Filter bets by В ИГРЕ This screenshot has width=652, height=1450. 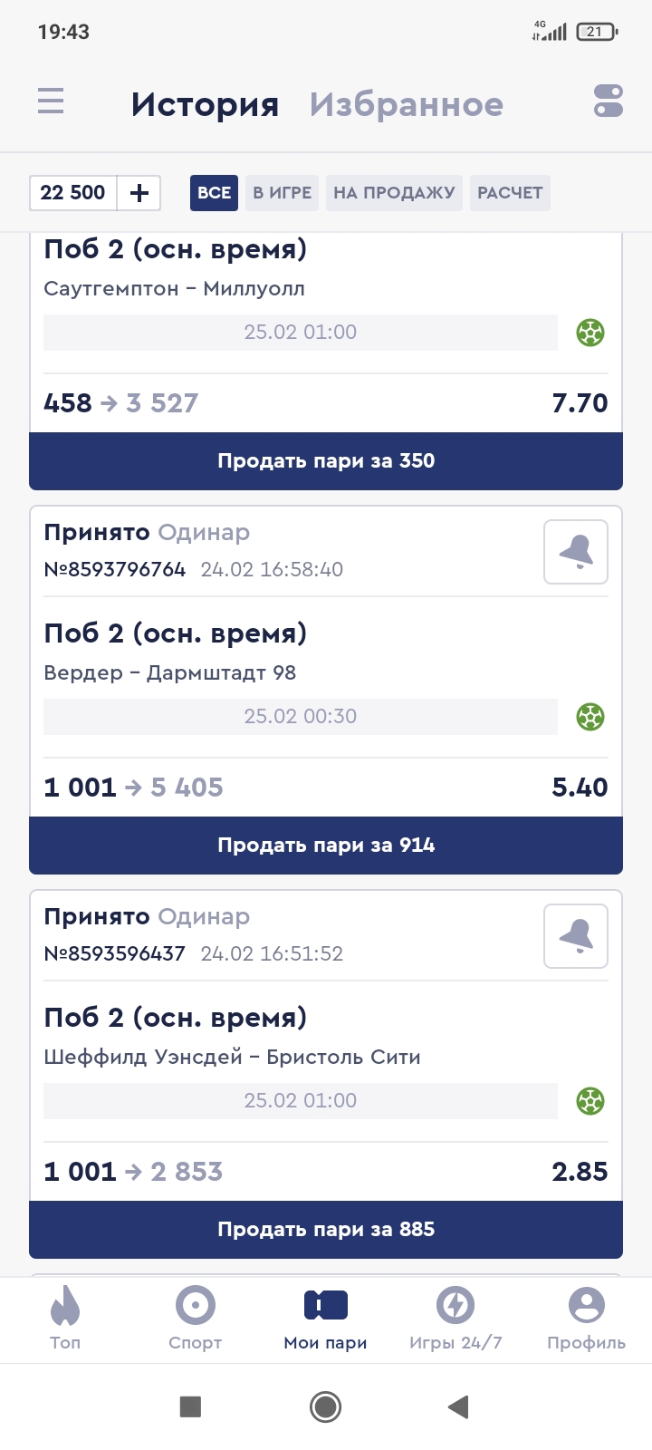[282, 193]
